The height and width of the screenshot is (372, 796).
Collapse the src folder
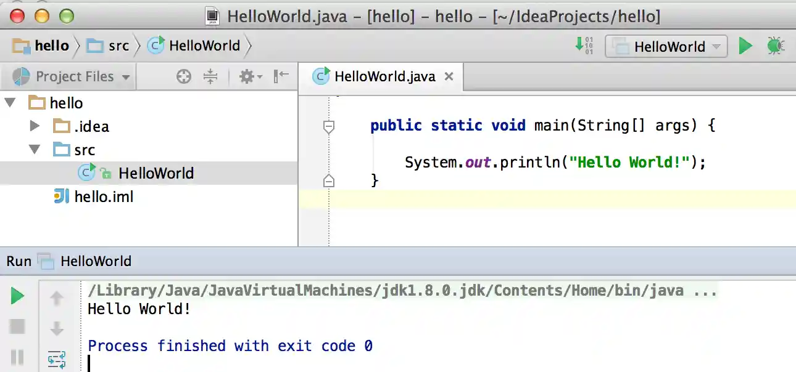tap(35, 150)
